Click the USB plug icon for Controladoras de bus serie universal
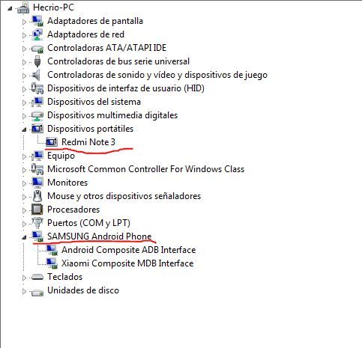This screenshot has width=362, height=348. (x=37, y=61)
